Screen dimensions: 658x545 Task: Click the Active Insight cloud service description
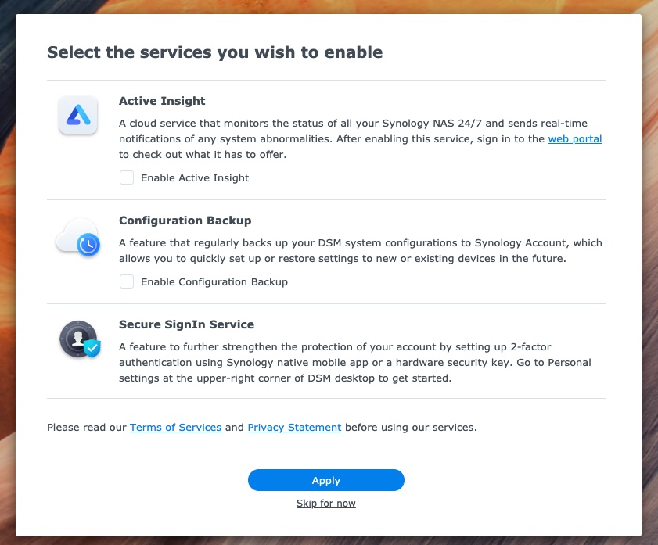(361, 138)
